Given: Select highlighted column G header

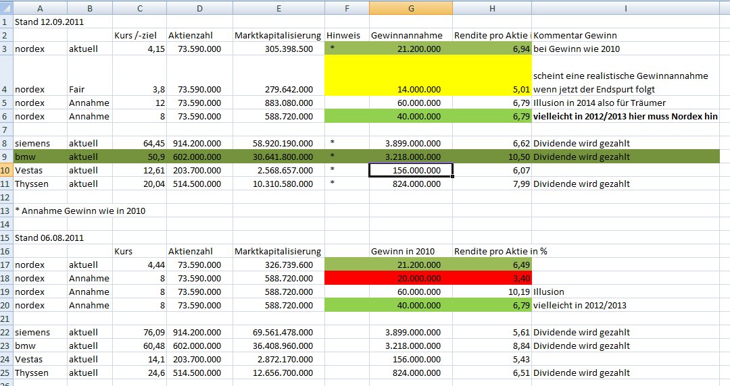Looking at the screenshot, I should [411, 8].
